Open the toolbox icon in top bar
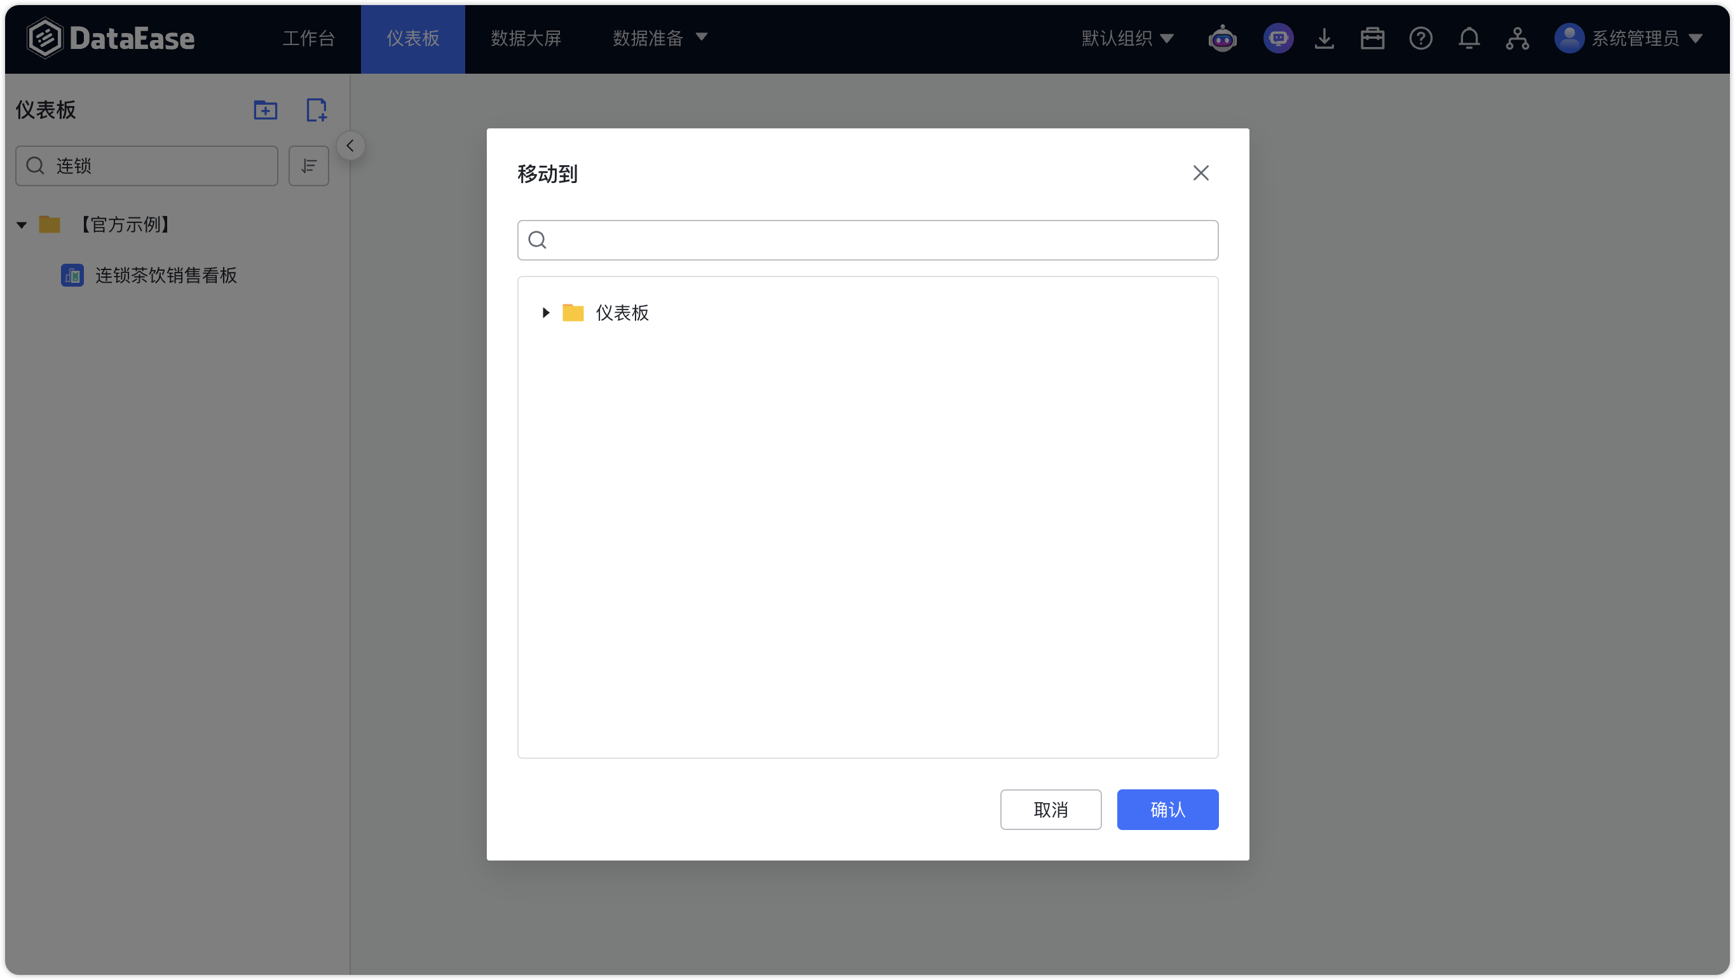Viewport: 1735px width, 980px height. [1372, 38]
